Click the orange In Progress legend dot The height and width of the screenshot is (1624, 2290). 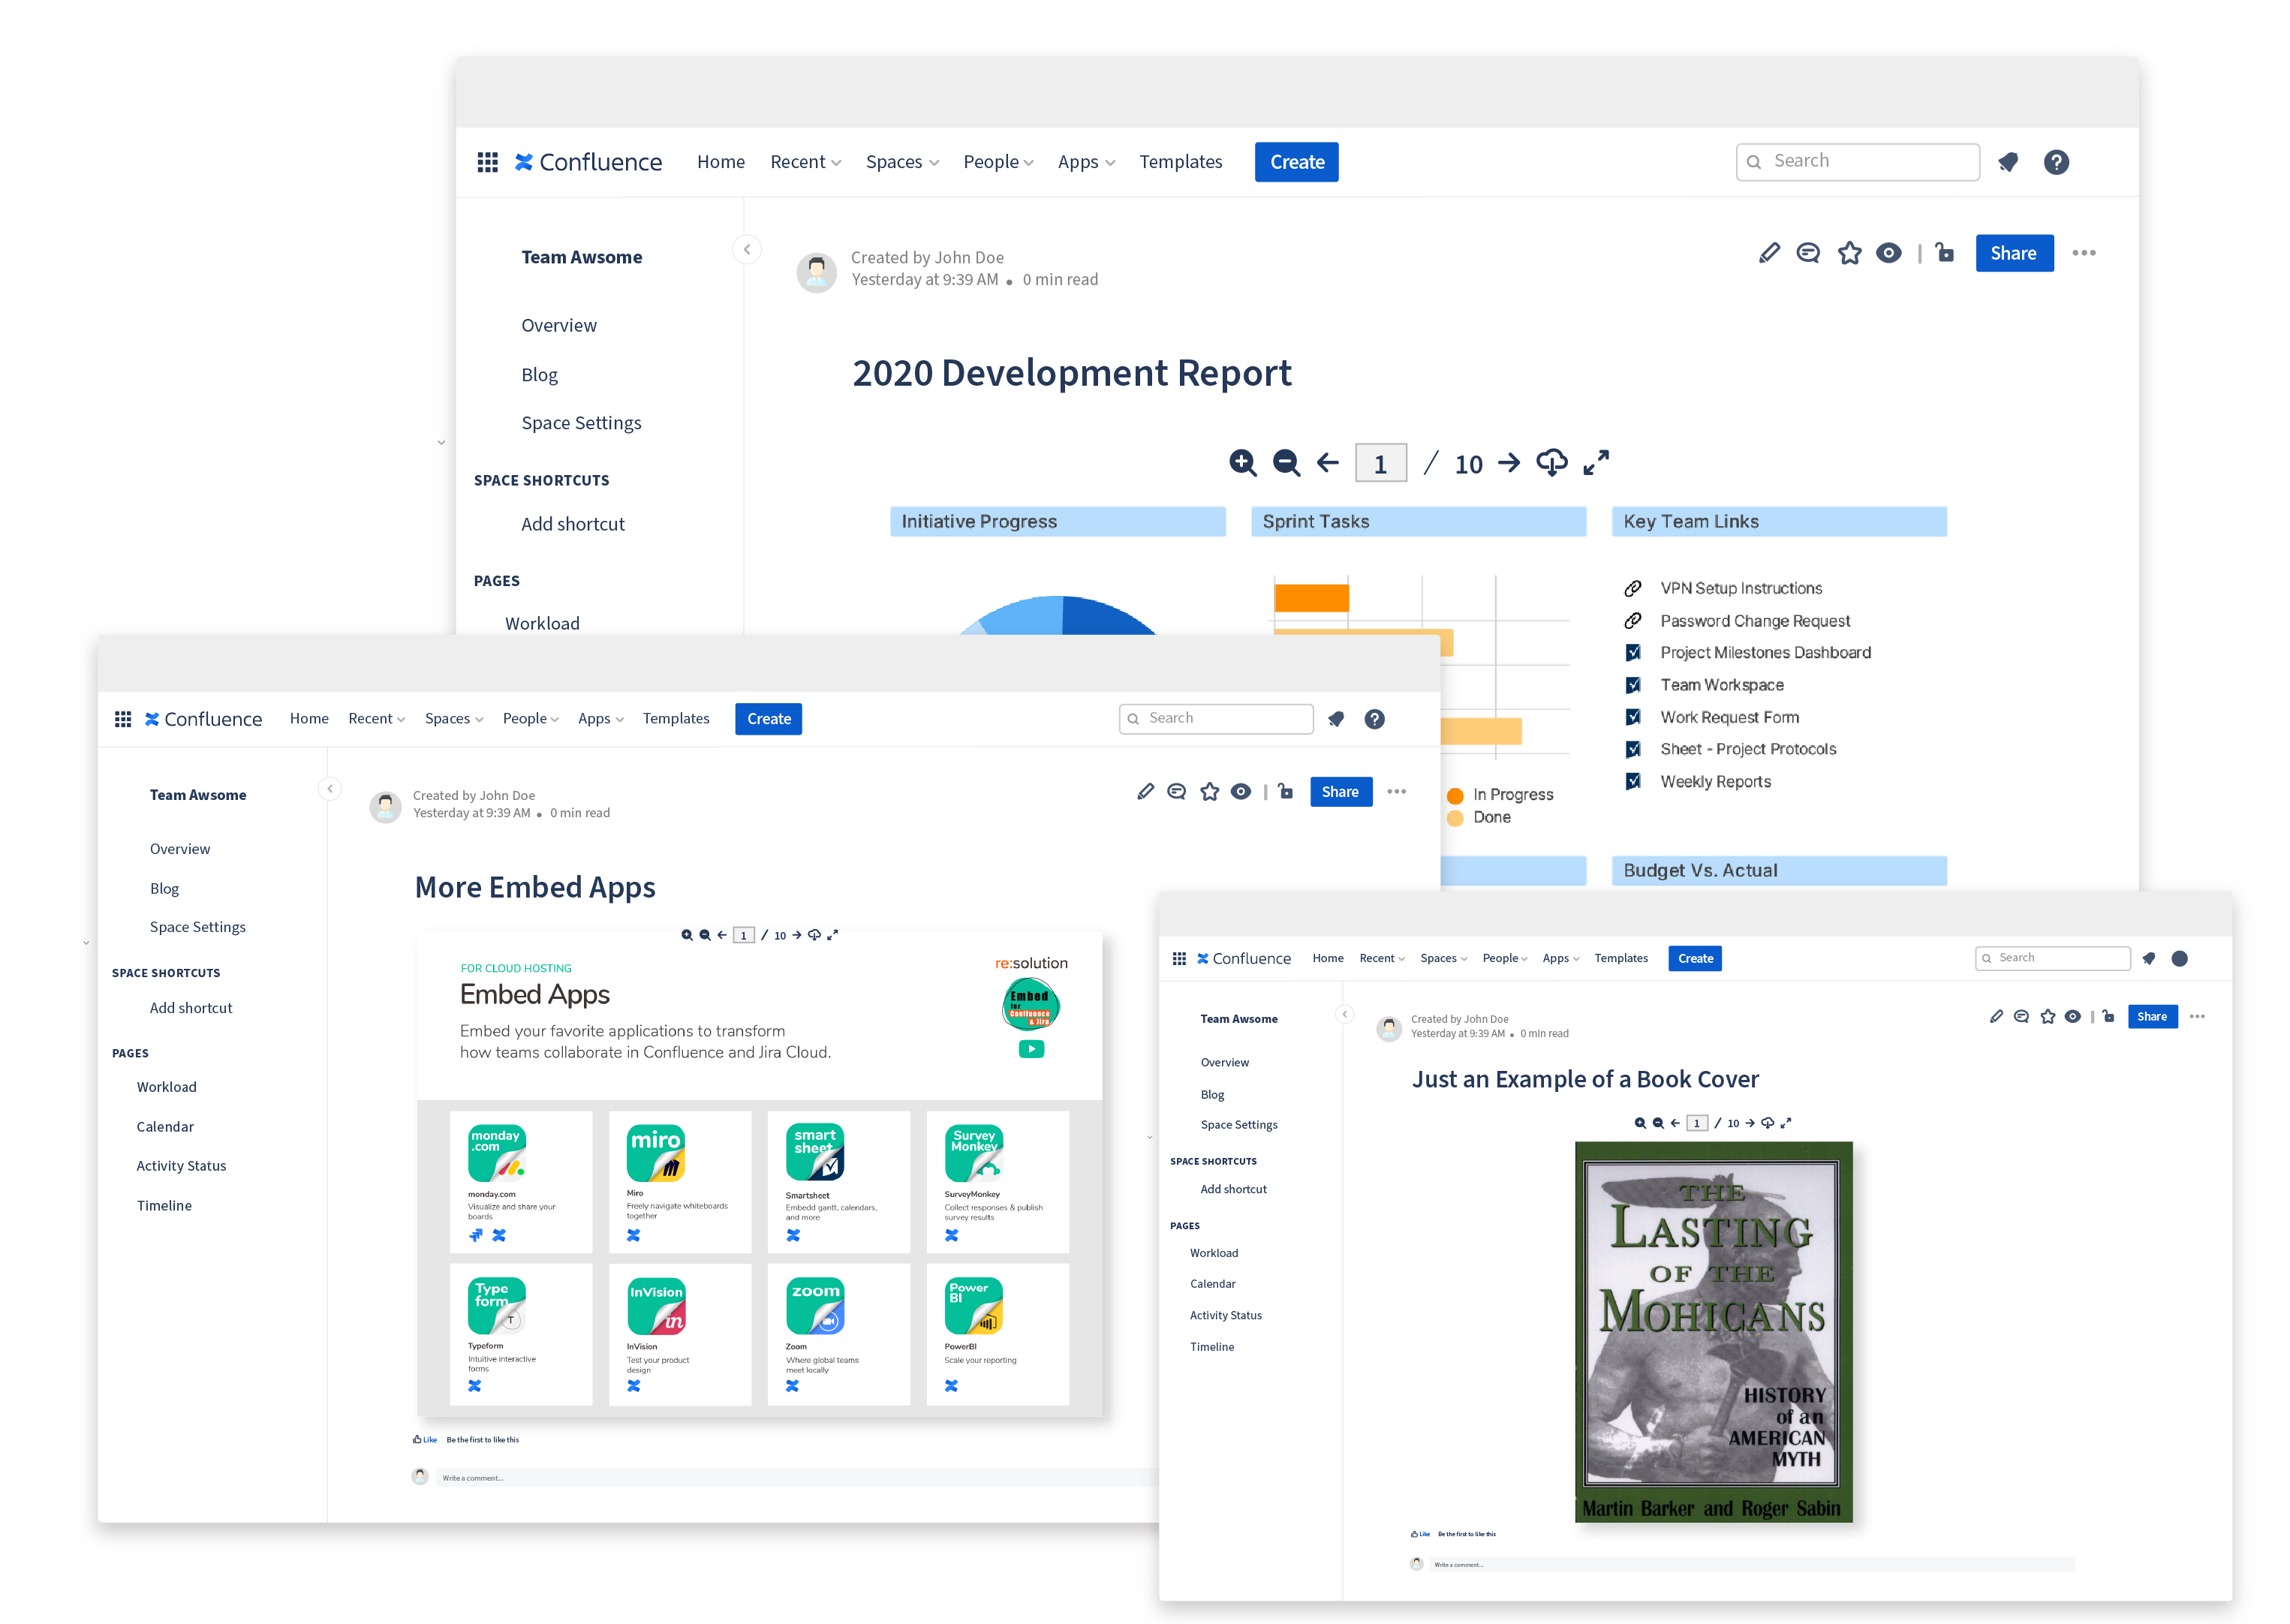(1456, 795)
